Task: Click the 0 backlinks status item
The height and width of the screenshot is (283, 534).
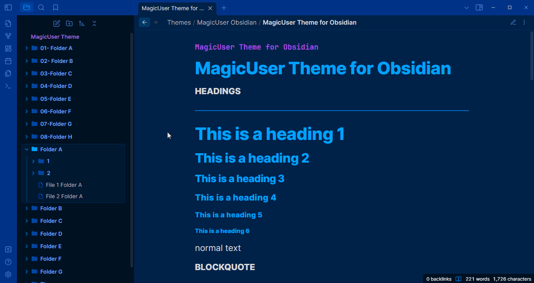Action: point(439,279)
